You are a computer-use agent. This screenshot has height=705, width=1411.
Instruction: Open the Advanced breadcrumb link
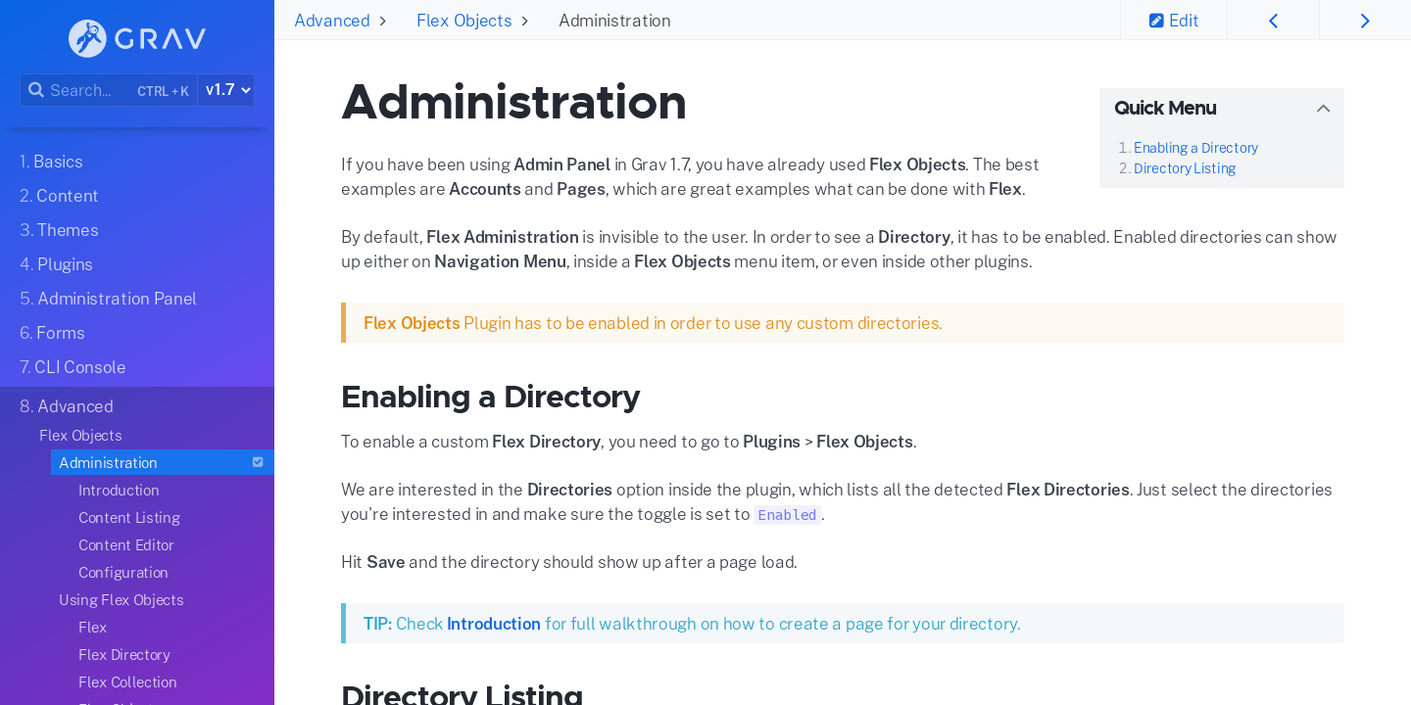point(332,20)
